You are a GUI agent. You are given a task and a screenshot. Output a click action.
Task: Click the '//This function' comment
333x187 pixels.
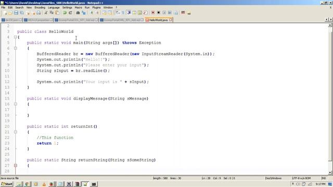click(55, 138)
